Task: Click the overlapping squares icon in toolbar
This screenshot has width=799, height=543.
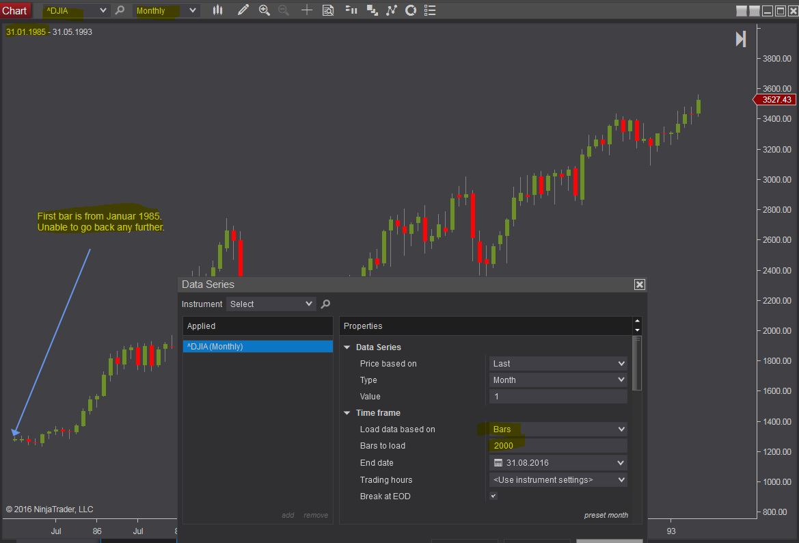Action: point(372,10)
